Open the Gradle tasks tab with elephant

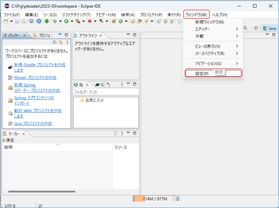point(100,84)
